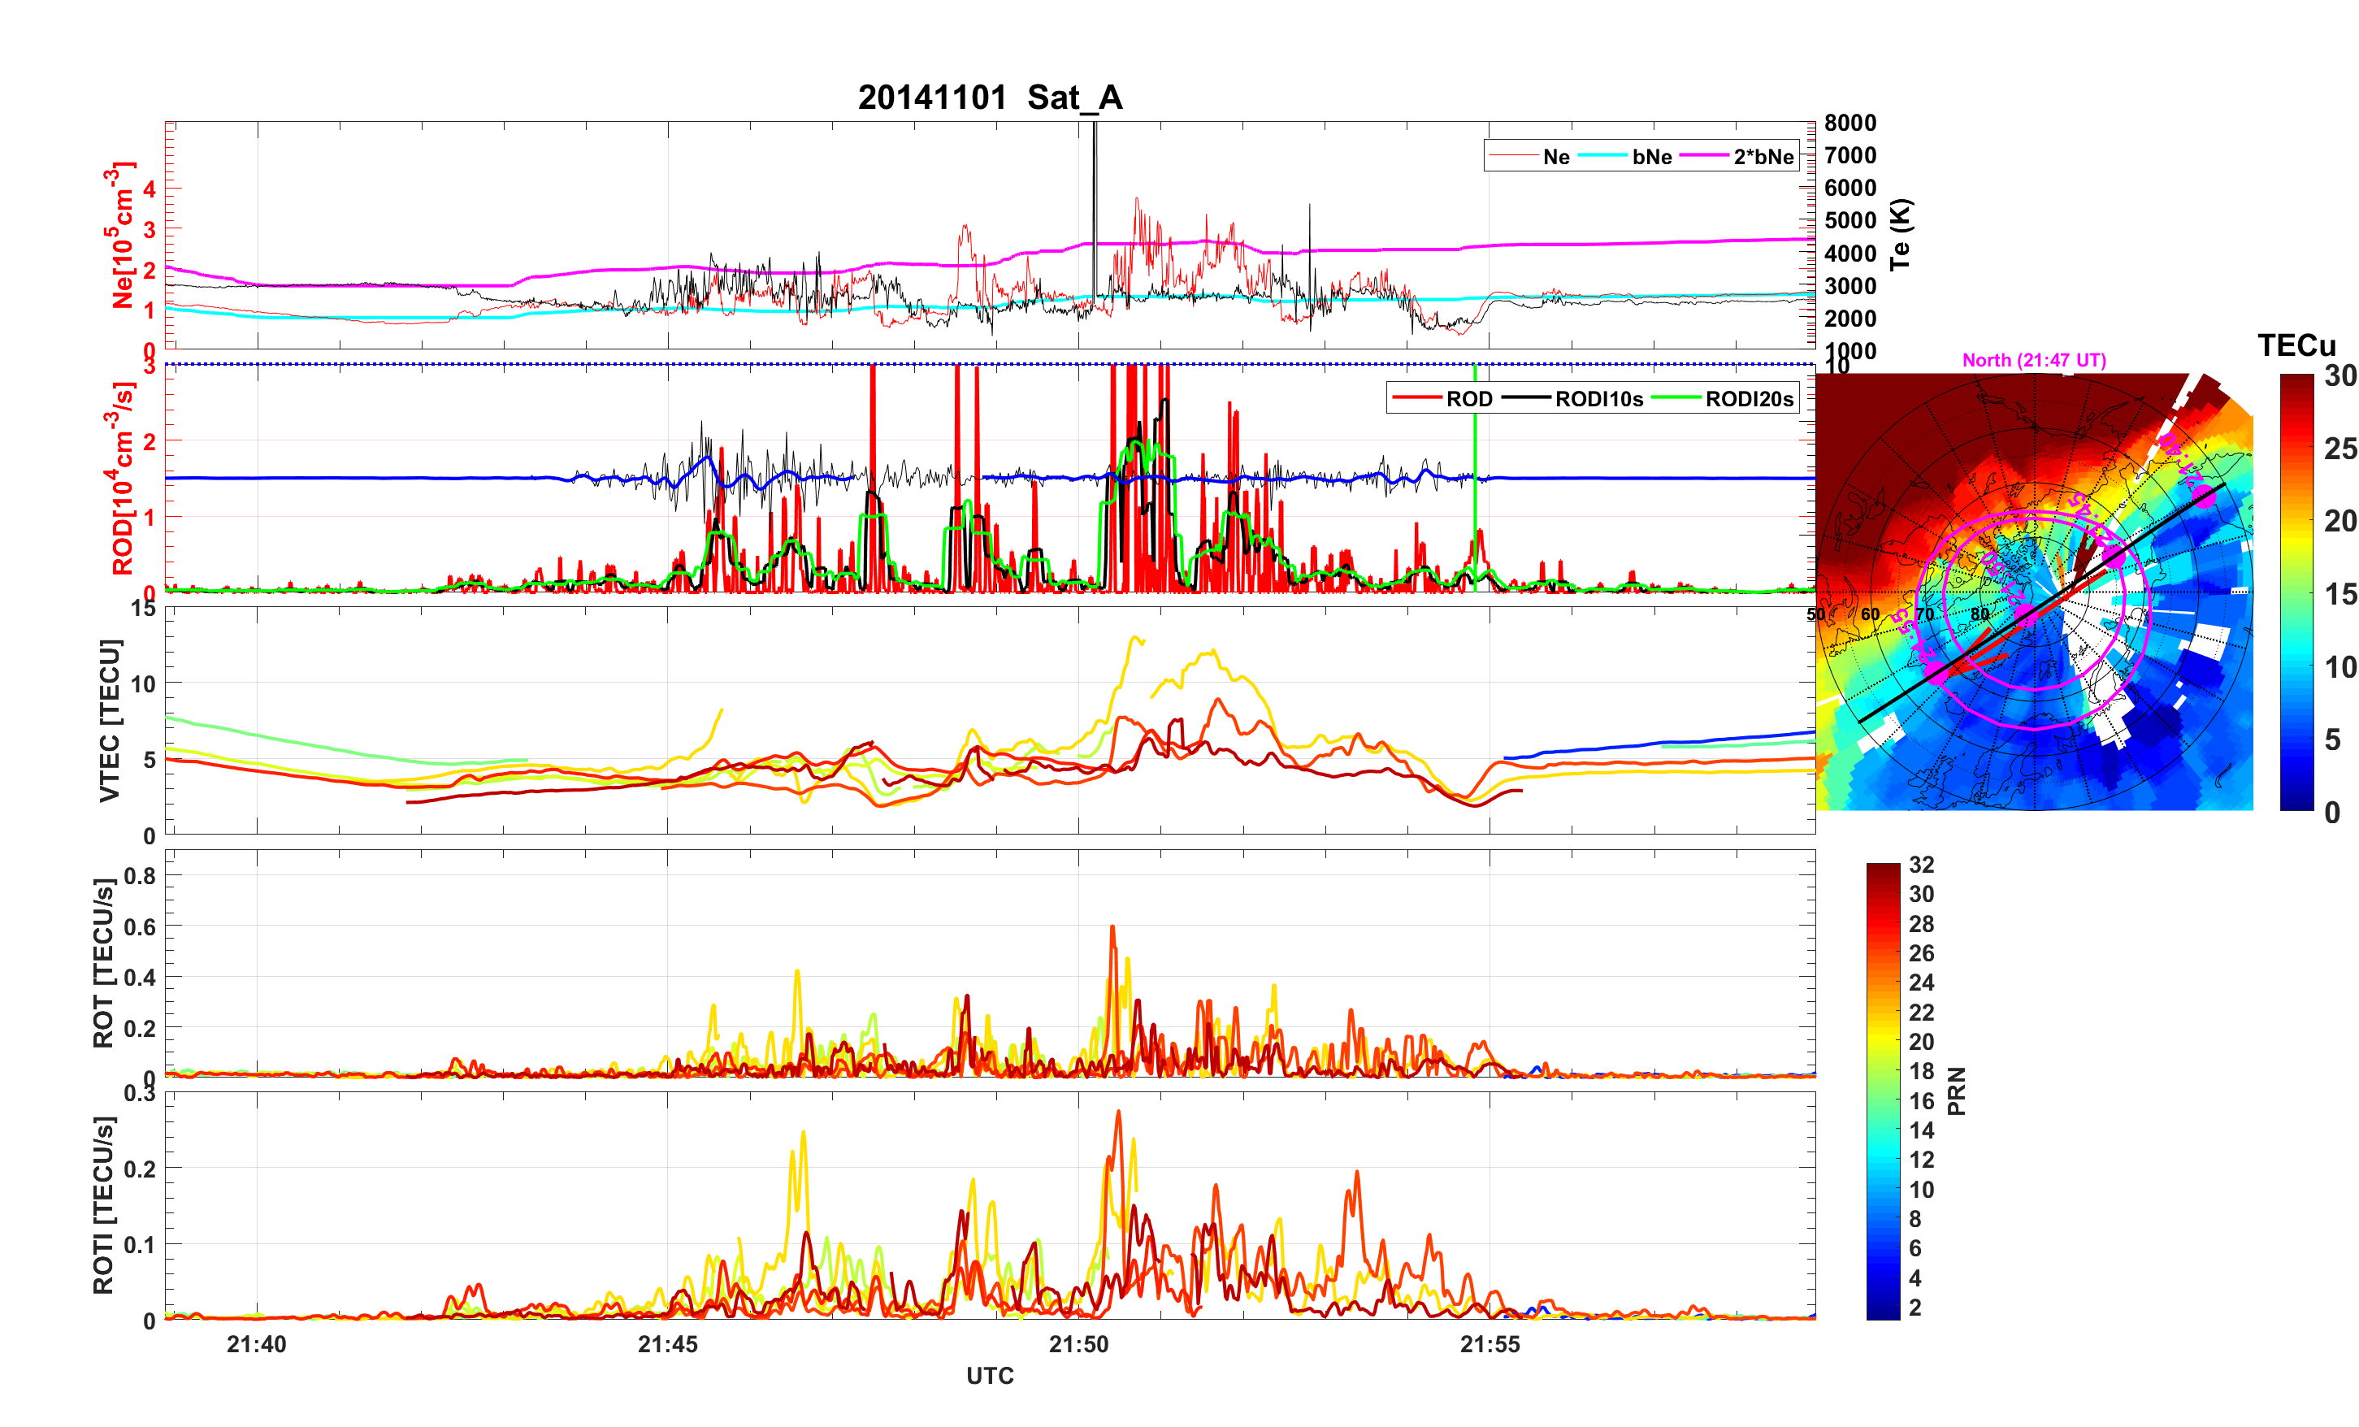Click the ROTI [TECU/s] axis label

coord(103,1205)
